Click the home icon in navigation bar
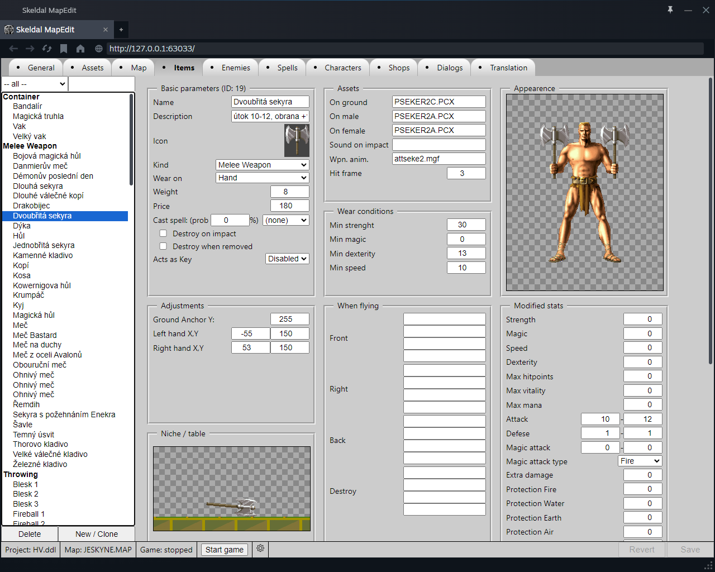Image resolution: width=715 pixels, height=572 pixels. [x=80, y=49]
